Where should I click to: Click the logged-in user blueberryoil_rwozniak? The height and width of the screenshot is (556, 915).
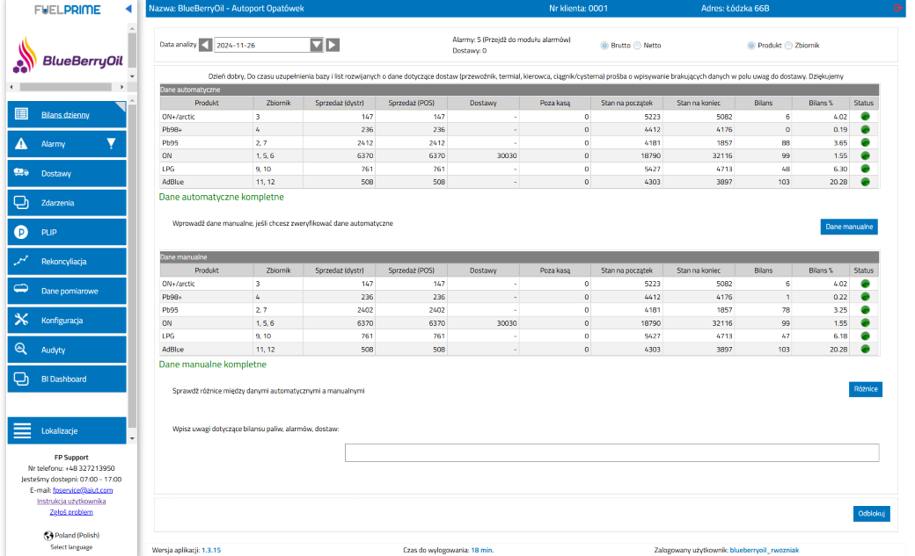pyautogui.click(x=764, y=550)
